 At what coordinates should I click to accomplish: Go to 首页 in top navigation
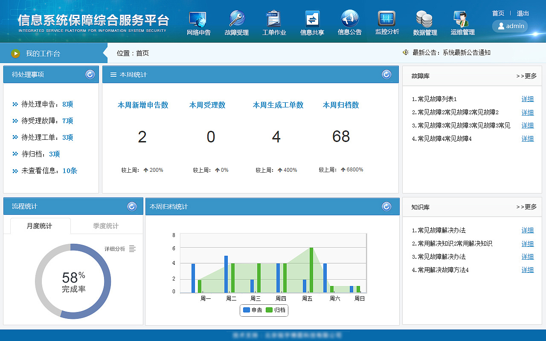pyautogui.click(x=498, y=13)
